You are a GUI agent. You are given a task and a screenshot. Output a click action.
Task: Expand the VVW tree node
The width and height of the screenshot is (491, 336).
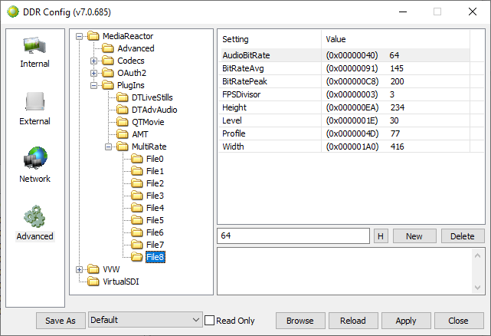click(79, 269)
